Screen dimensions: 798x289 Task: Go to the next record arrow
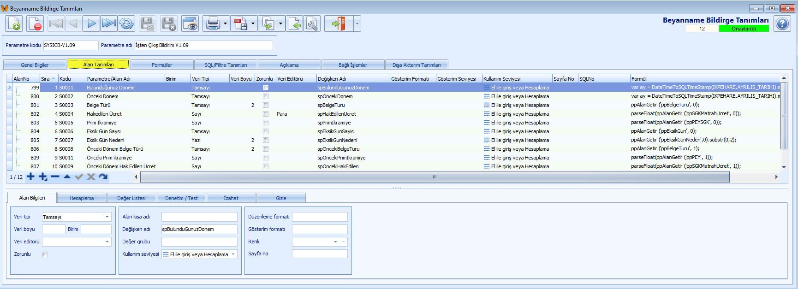(x=91, y=24)
